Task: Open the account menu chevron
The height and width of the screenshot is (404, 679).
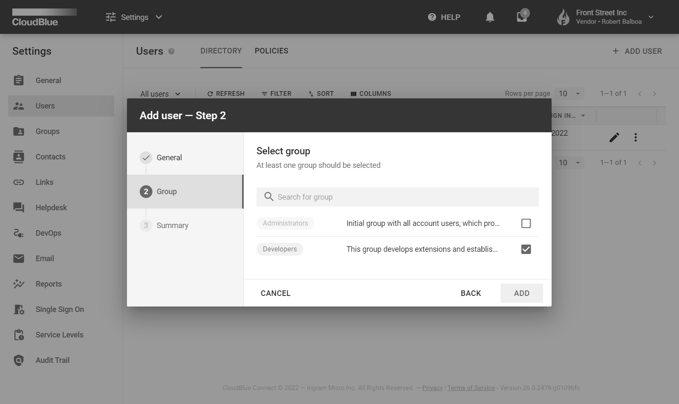Action: pyautogui.click(x=651, y=17)
